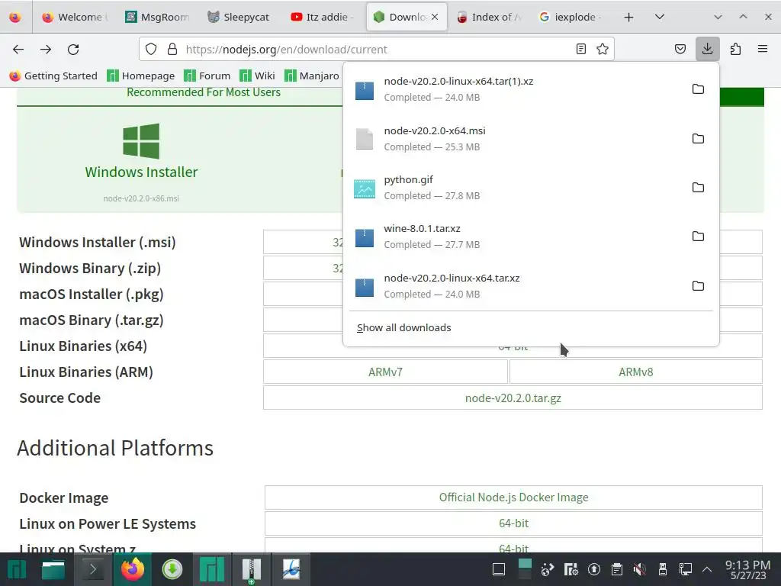Open the clipboard tray icon
Viewport: 781px width, 586px height.
coord(616,569)
